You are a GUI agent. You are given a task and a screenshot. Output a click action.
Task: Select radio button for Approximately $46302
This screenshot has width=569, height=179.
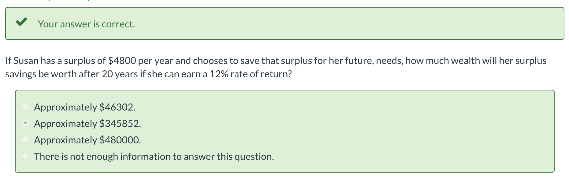[x=26, y=107]
